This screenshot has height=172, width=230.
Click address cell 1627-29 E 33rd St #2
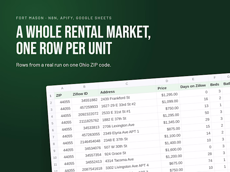[128, 105]
